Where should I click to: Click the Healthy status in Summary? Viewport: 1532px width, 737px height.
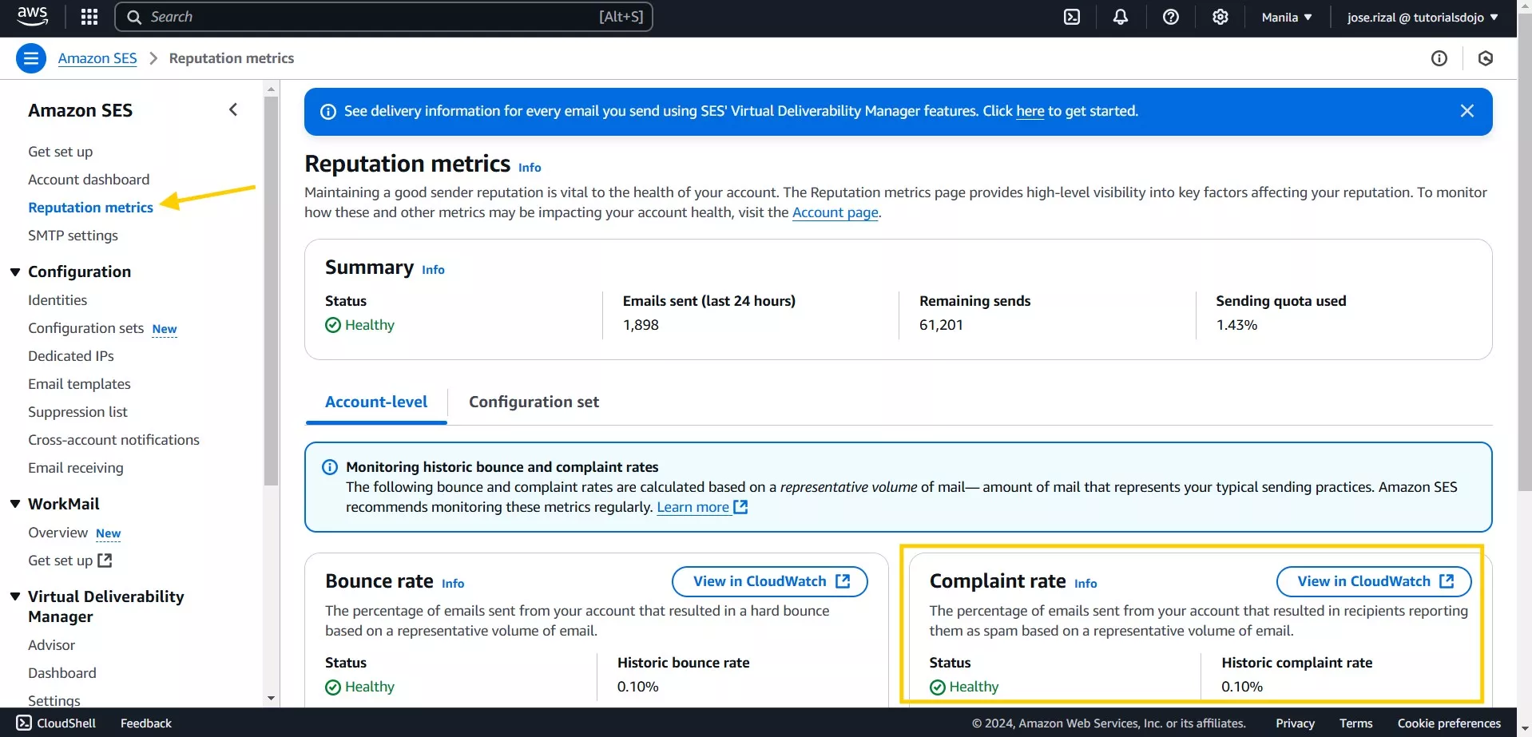[x=360, y=325]
